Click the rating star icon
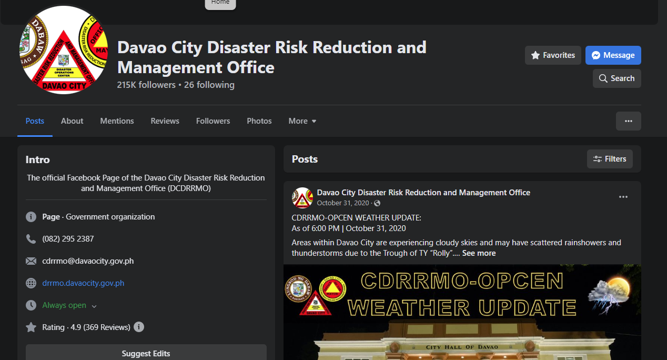Viewport: 667px width, 360px height. [x=31, y=327]
